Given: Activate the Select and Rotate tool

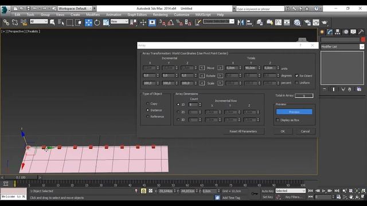Looking at the screenshot, I should [x=97, y=22].
